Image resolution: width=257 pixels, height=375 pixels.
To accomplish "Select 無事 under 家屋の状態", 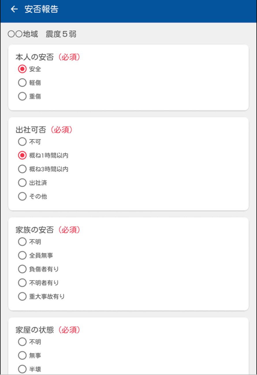I will click(x=22, y=356).
